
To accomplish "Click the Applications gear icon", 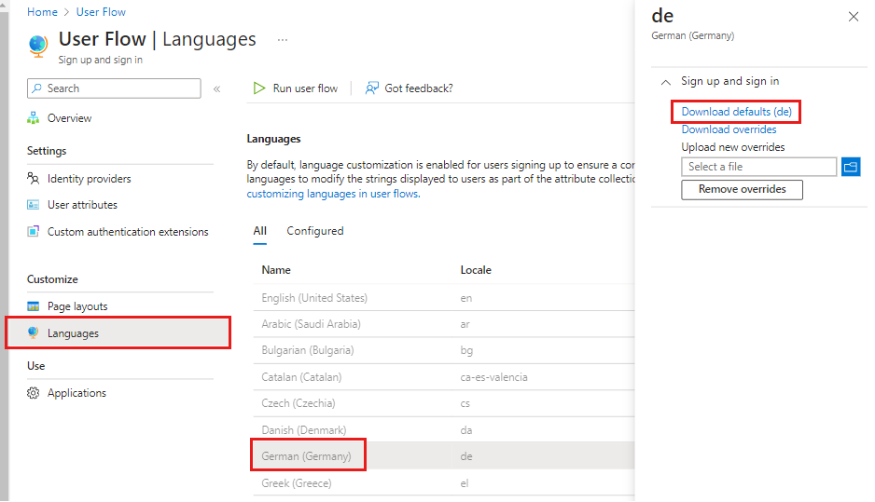I will point(34,393).
